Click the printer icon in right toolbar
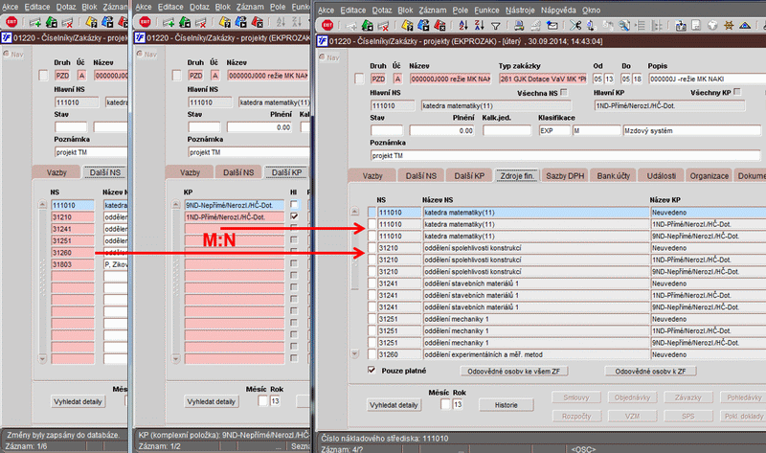The width and height of the screenshot is (766, 453). (x=519, y=25)
